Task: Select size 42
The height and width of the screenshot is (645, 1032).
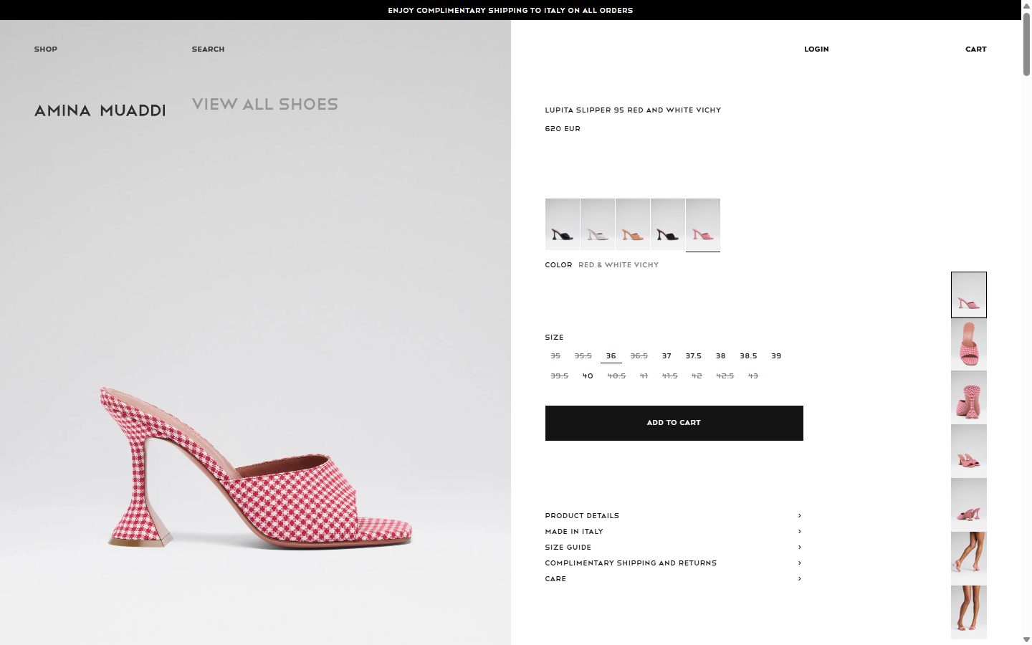Action: coord(697,376)
